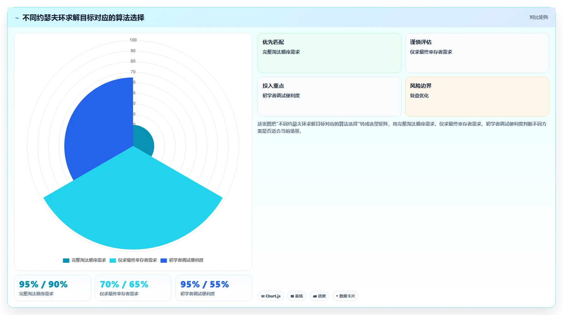This screenshot has width=563, height=315.
Task: Open the 谨慎评估 matrix card
Action: point(477,53)
